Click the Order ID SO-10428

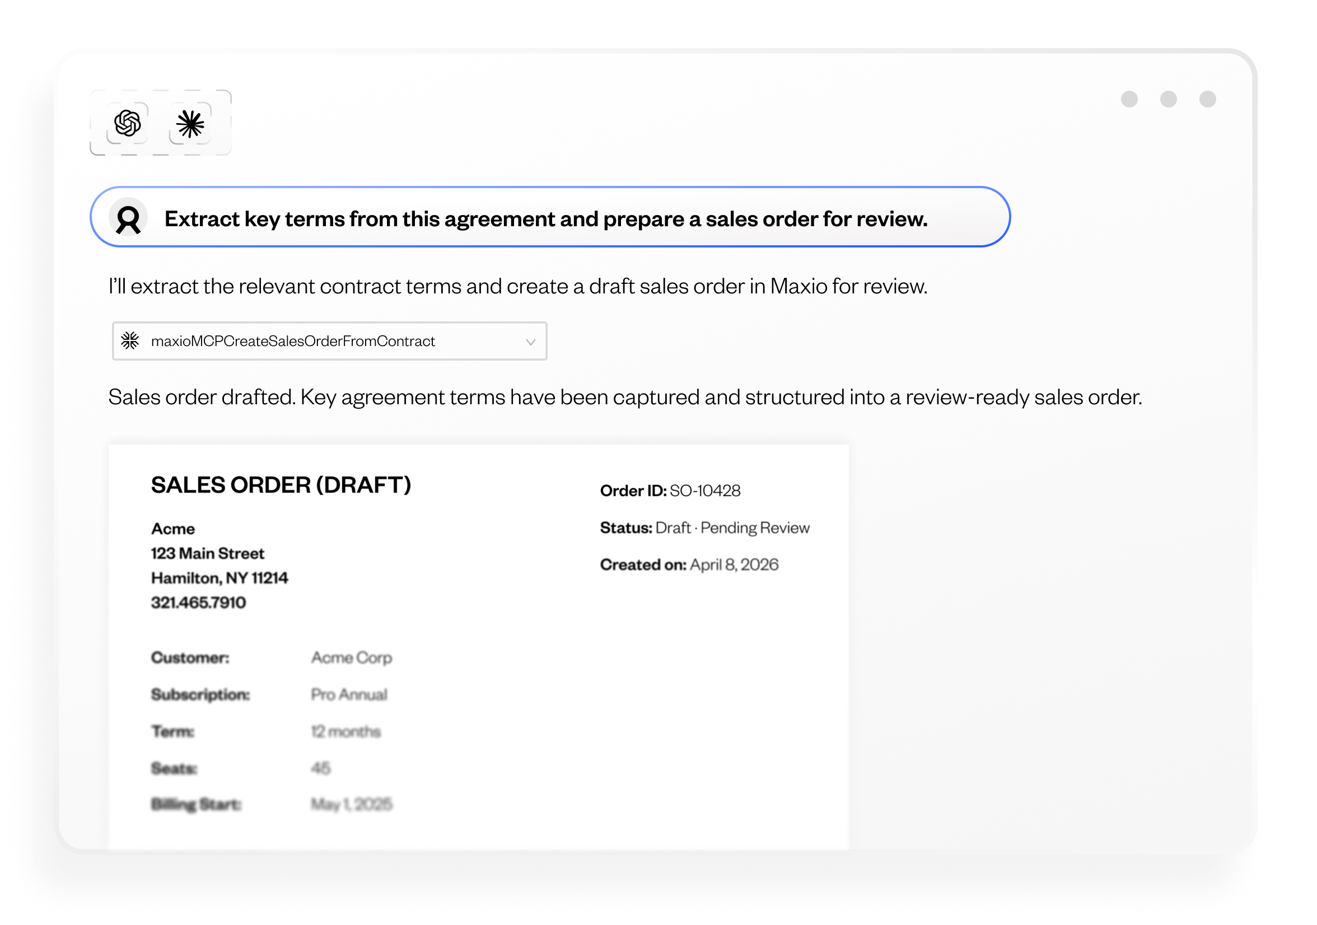tap(704, 490)
